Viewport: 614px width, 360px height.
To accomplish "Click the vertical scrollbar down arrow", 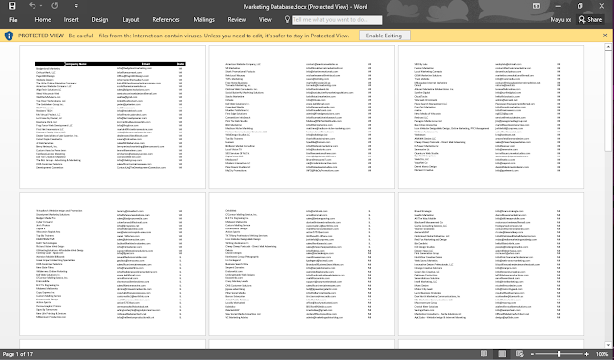I will click(608, 345).
